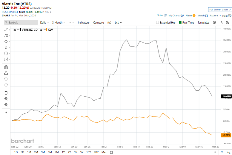Open Alerts notification icon
The height and width of the screenshot is (155, 232).
[194, 15]
